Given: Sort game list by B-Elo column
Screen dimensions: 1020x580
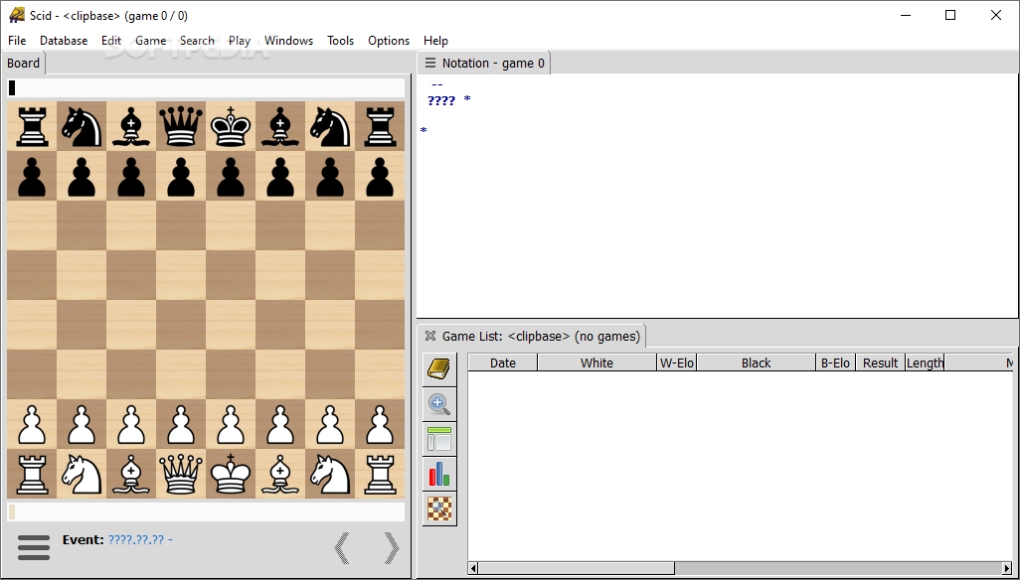Looking at the screenshot, I should (836, 362).
